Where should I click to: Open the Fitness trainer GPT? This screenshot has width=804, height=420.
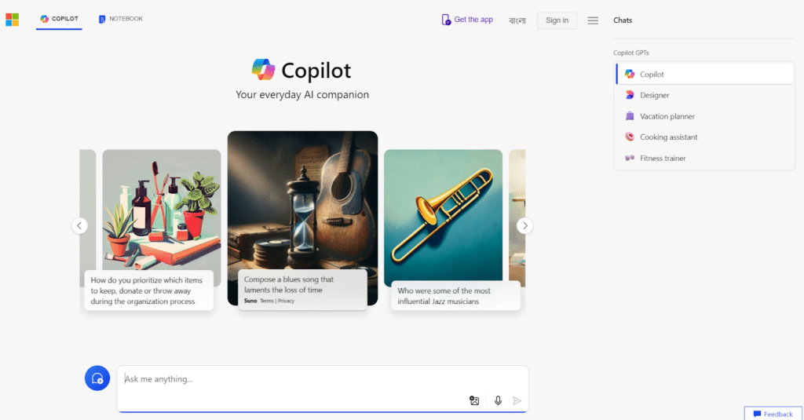(704, 158)
